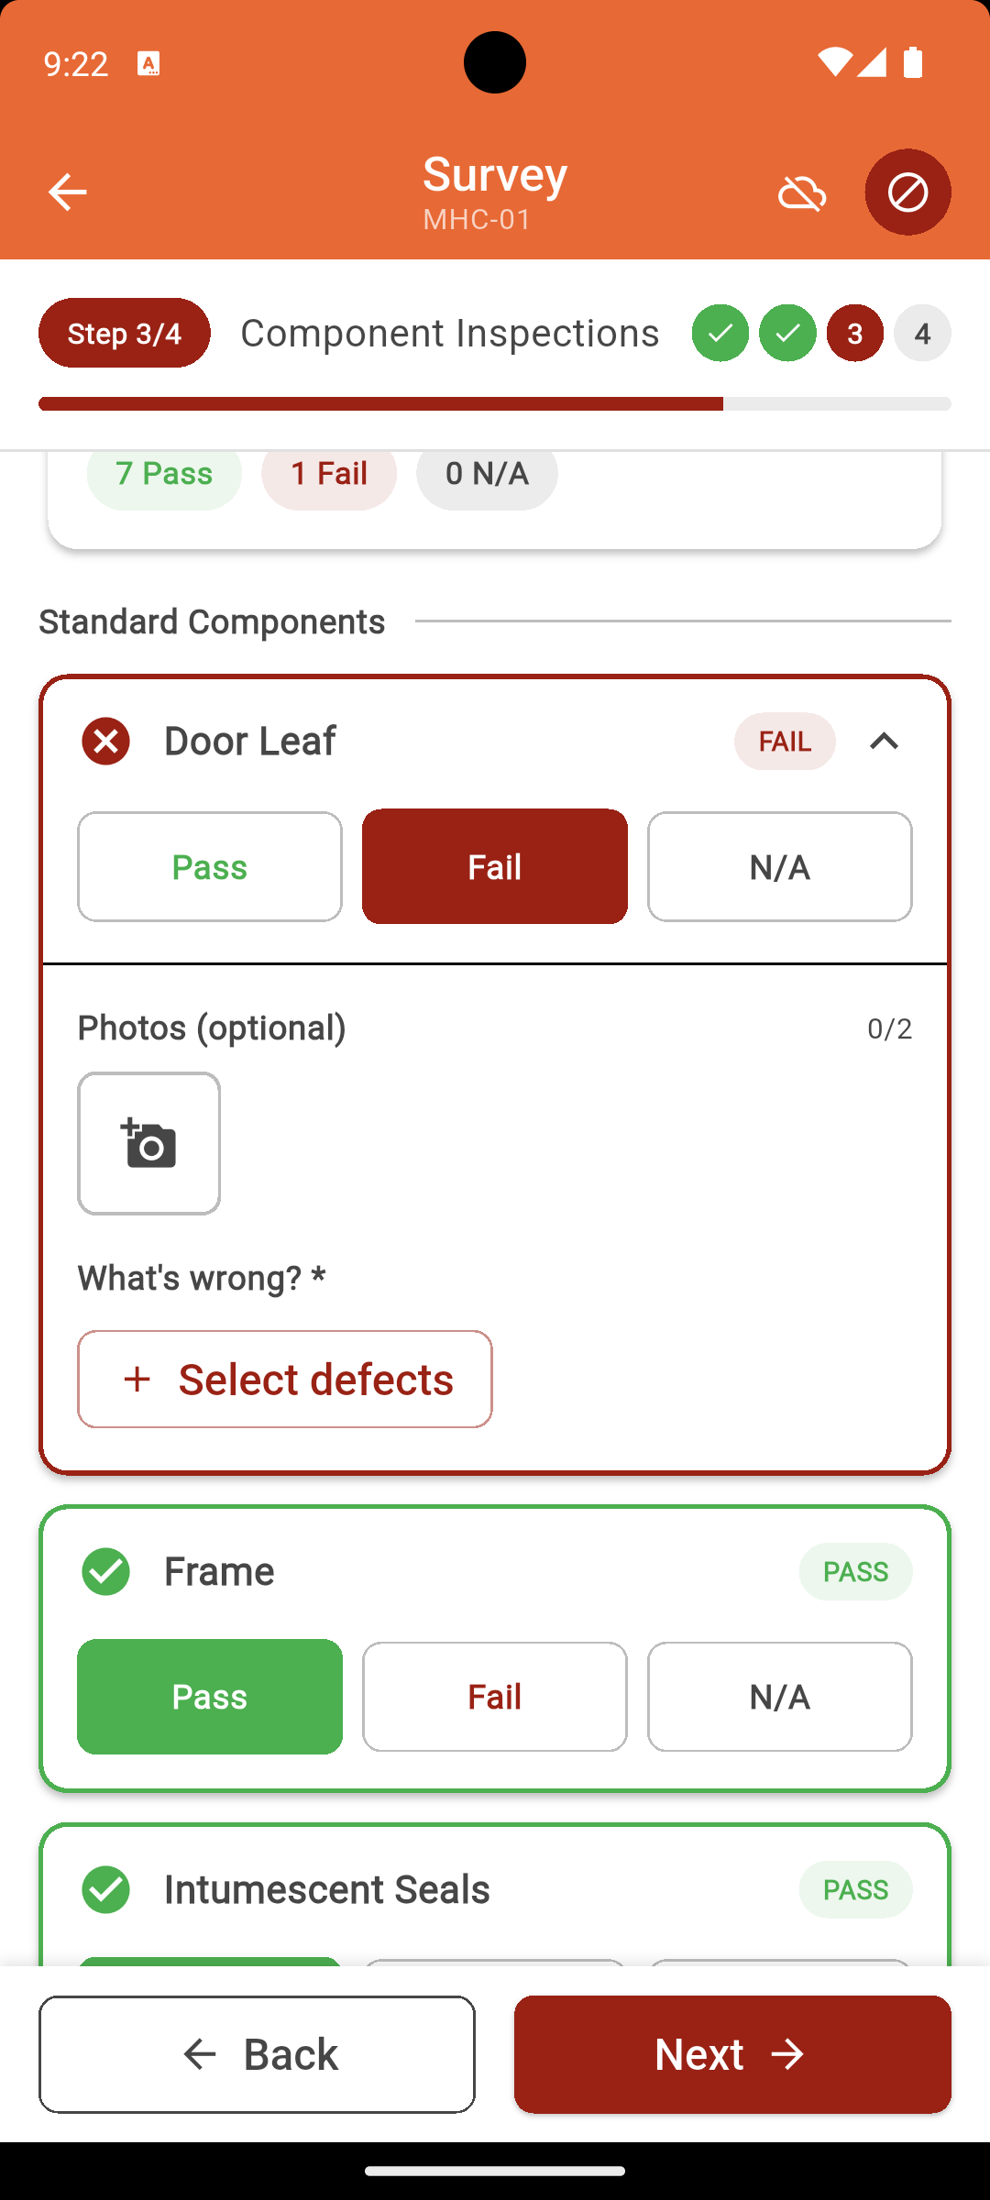Select Pass for Door Leaf

(209, 865)
